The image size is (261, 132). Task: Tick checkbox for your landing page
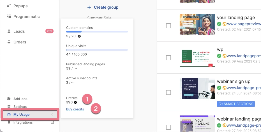tap(168, 26)
